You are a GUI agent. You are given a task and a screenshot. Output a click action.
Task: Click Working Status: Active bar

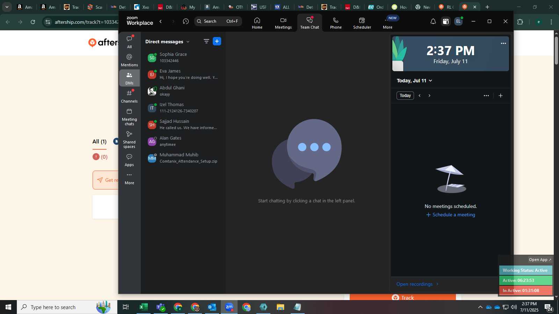click(525, 270)
